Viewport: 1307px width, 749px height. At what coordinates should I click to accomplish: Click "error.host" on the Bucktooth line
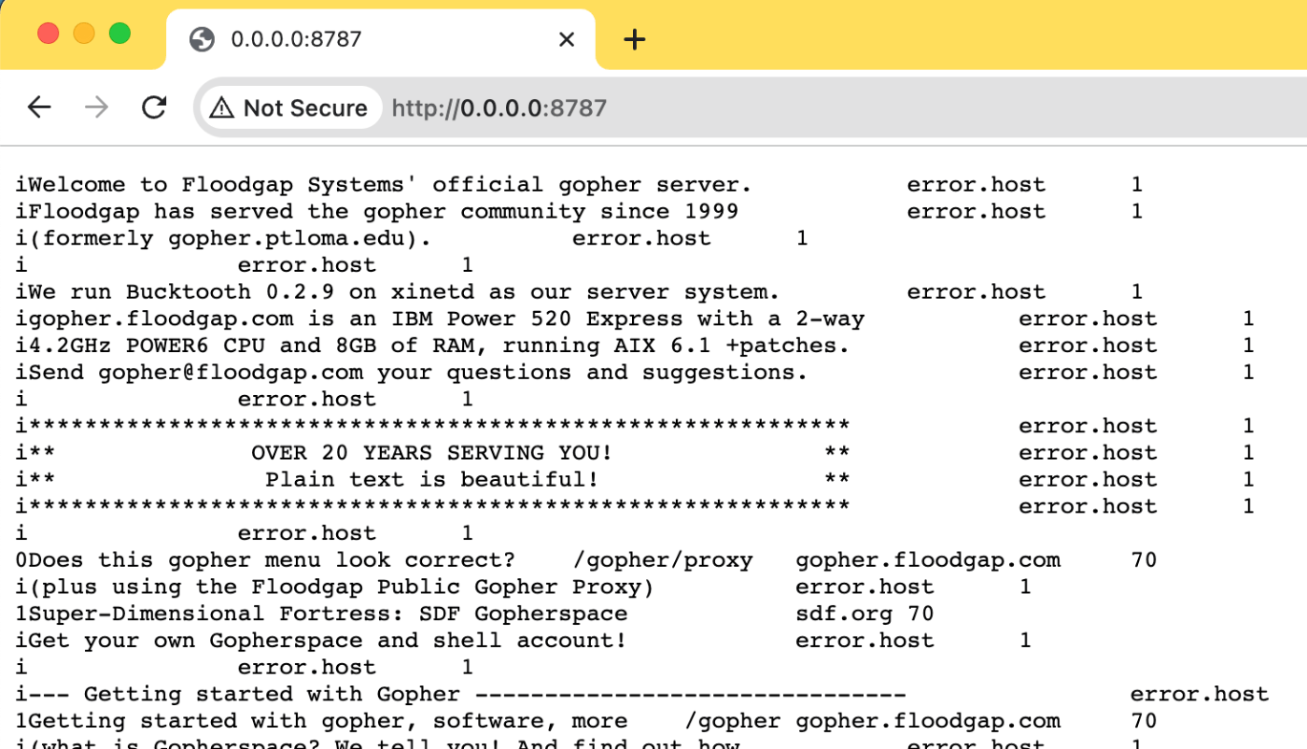pos(976,292)
